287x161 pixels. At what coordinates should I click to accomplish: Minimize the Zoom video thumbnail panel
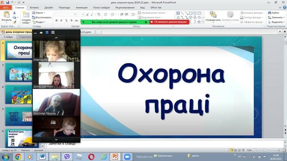35,33
